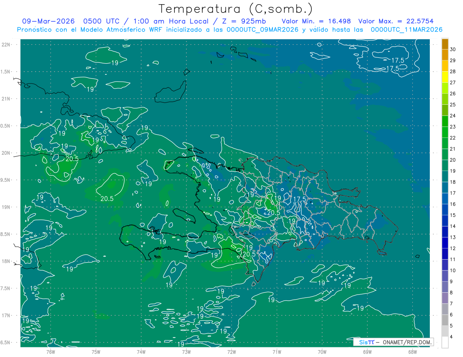Screen dimensions: 463x357
Task: Click the 72W longitude axis label
Action: 231,352
